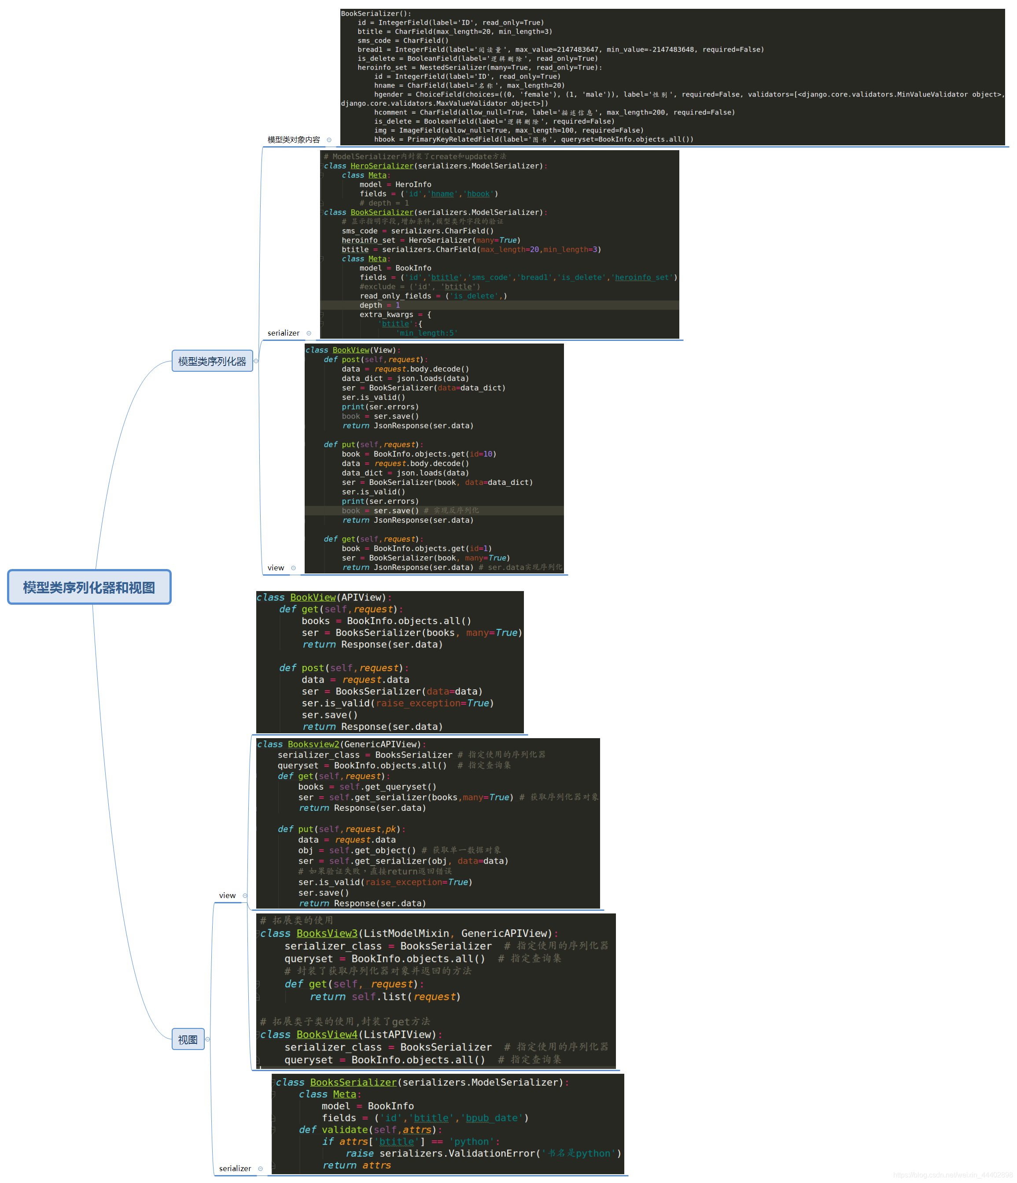Collapse the 模型类序列化器 branch with its circle toggle
The width and height of the screenshot is (1017, 1183).
point(256,361)
